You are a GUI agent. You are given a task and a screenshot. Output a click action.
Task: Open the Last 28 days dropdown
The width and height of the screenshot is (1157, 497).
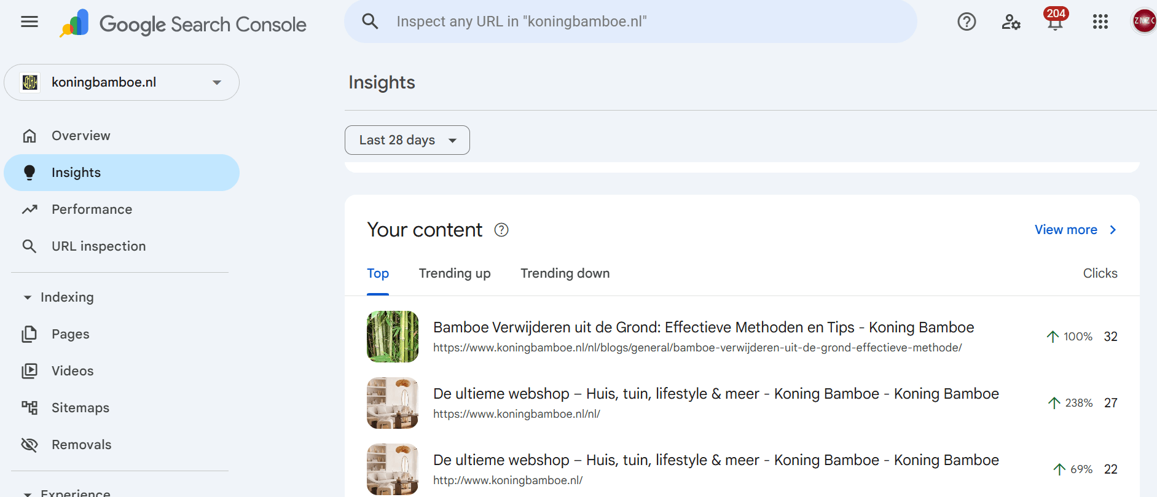point(407,140)
